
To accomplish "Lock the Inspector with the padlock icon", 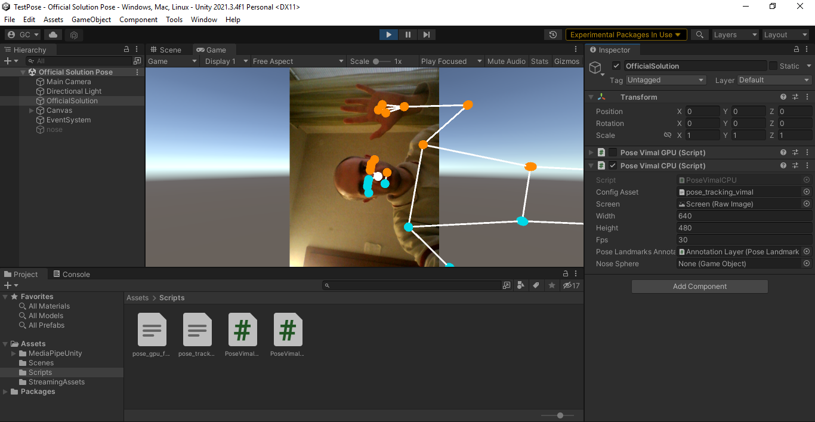I will [x=796, y=50].
